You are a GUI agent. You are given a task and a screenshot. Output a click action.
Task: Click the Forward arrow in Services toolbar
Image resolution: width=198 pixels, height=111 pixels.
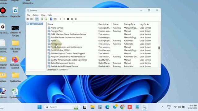click(32, 19)
